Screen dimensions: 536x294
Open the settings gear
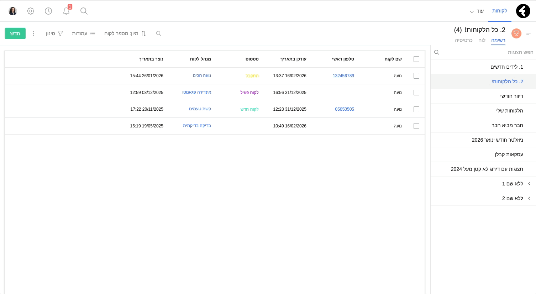[31, 11]
